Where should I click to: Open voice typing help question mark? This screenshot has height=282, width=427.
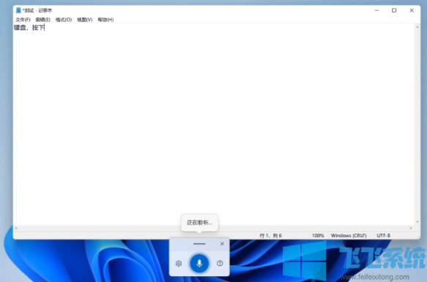coord(220,263)
